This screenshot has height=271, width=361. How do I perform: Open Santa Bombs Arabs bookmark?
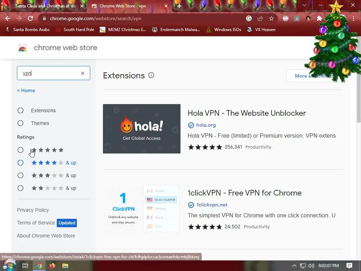tap(27, 30)
